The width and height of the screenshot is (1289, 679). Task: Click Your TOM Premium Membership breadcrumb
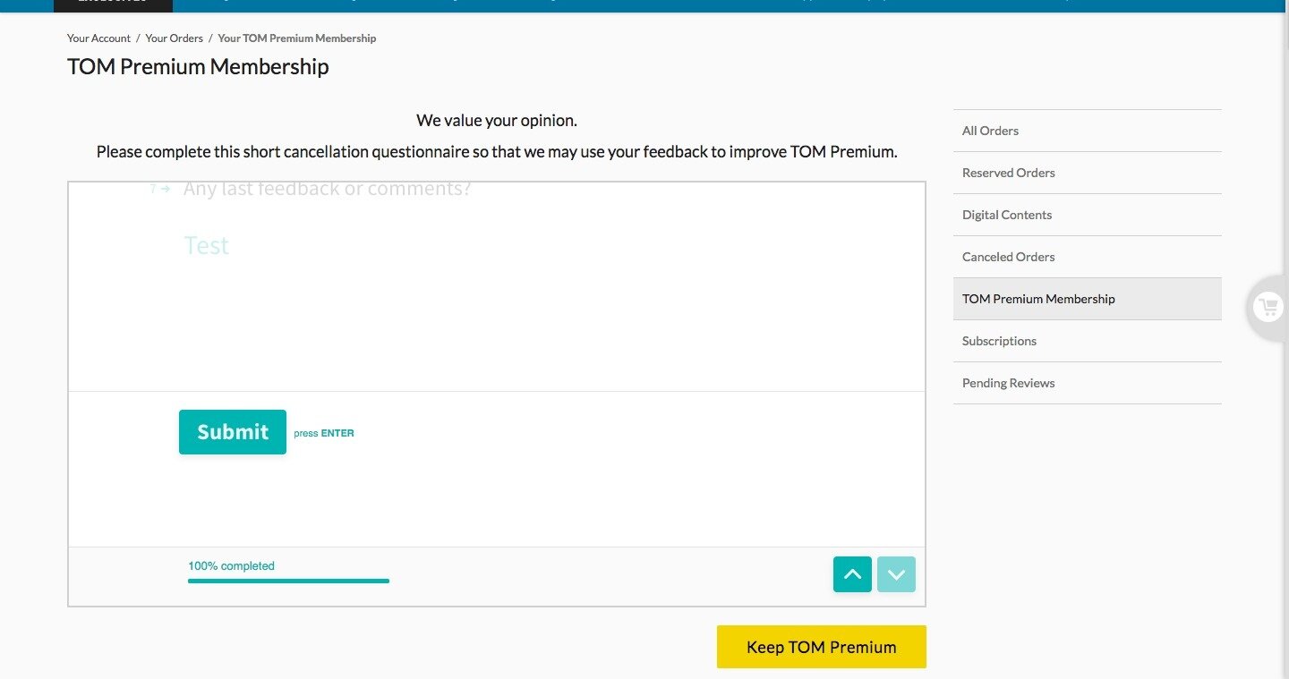[297, 38]
